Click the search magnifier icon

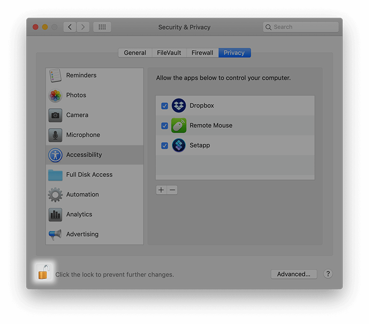tap(268, 27)
